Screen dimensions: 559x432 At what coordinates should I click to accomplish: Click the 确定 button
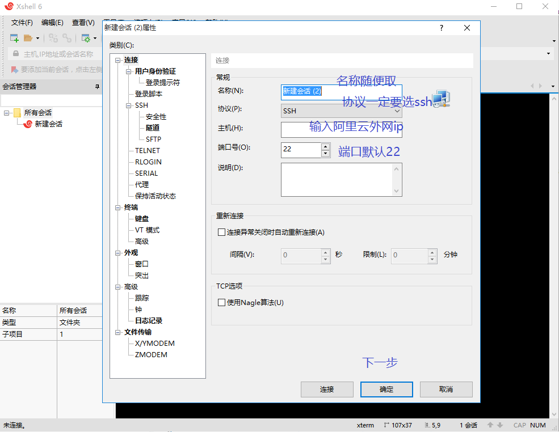coord(386,389)
